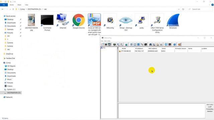Click the blue question-mark help icon in MXconfig
The image size is (214, 120).
(x=175, y=44)
